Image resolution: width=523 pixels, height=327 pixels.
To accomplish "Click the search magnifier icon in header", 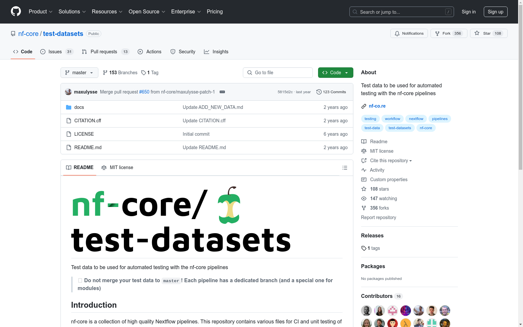I will point(355,12).
